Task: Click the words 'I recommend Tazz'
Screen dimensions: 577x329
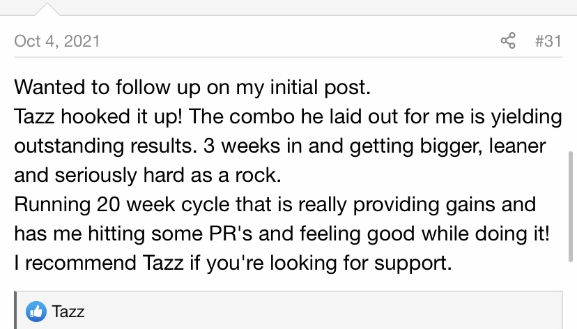Action: coord(99,263)
